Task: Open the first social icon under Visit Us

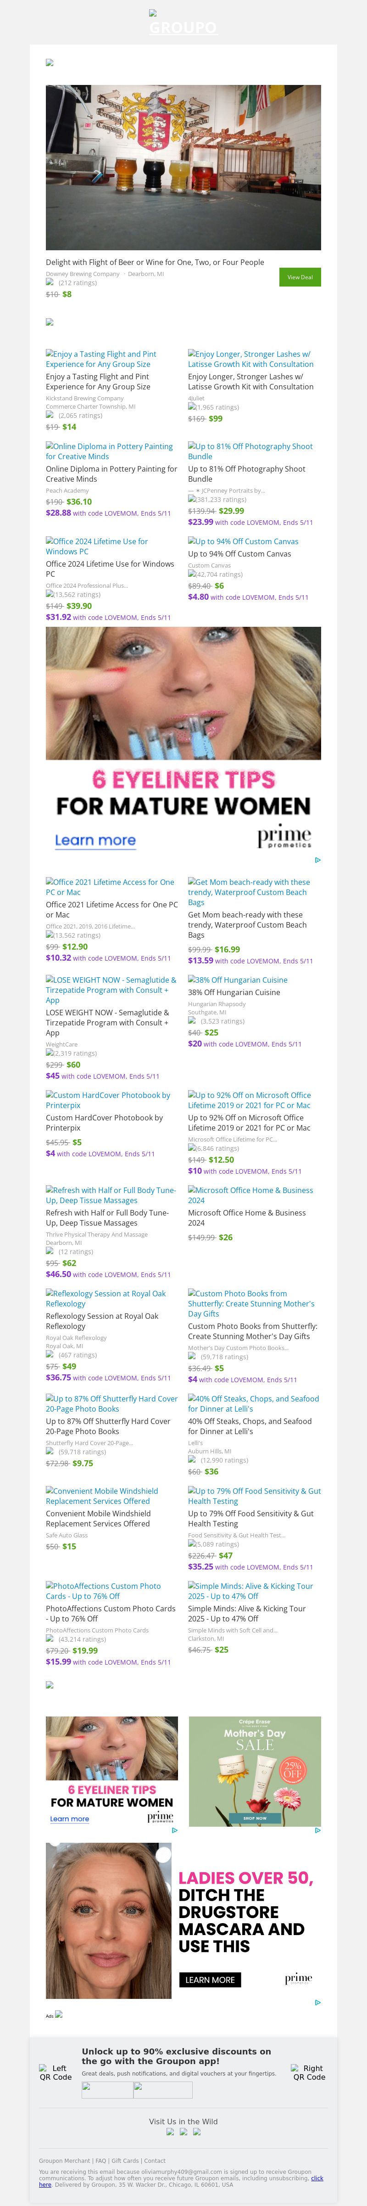Action: point(170,2133)
